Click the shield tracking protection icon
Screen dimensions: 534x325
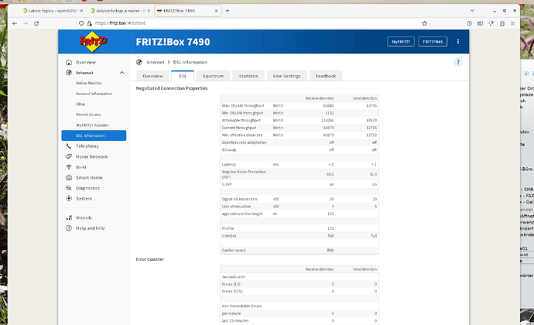pyautogui.click(x=81, y=23)
